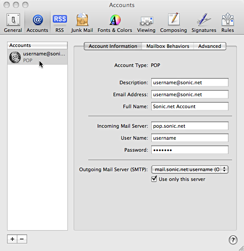Click the window minimize button
The height and width of the screenshot is (251, 244).
[x=16, y=5]
